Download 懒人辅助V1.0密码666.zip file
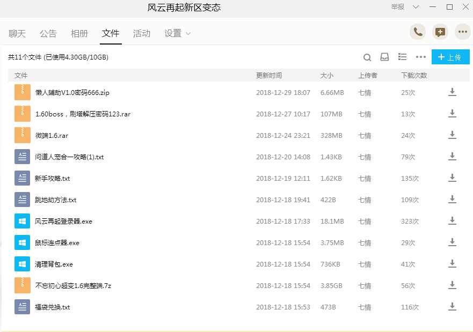Image resolution: width=473 pixels, height=332 pixels. pyautogui.click(x=452, y=92)
